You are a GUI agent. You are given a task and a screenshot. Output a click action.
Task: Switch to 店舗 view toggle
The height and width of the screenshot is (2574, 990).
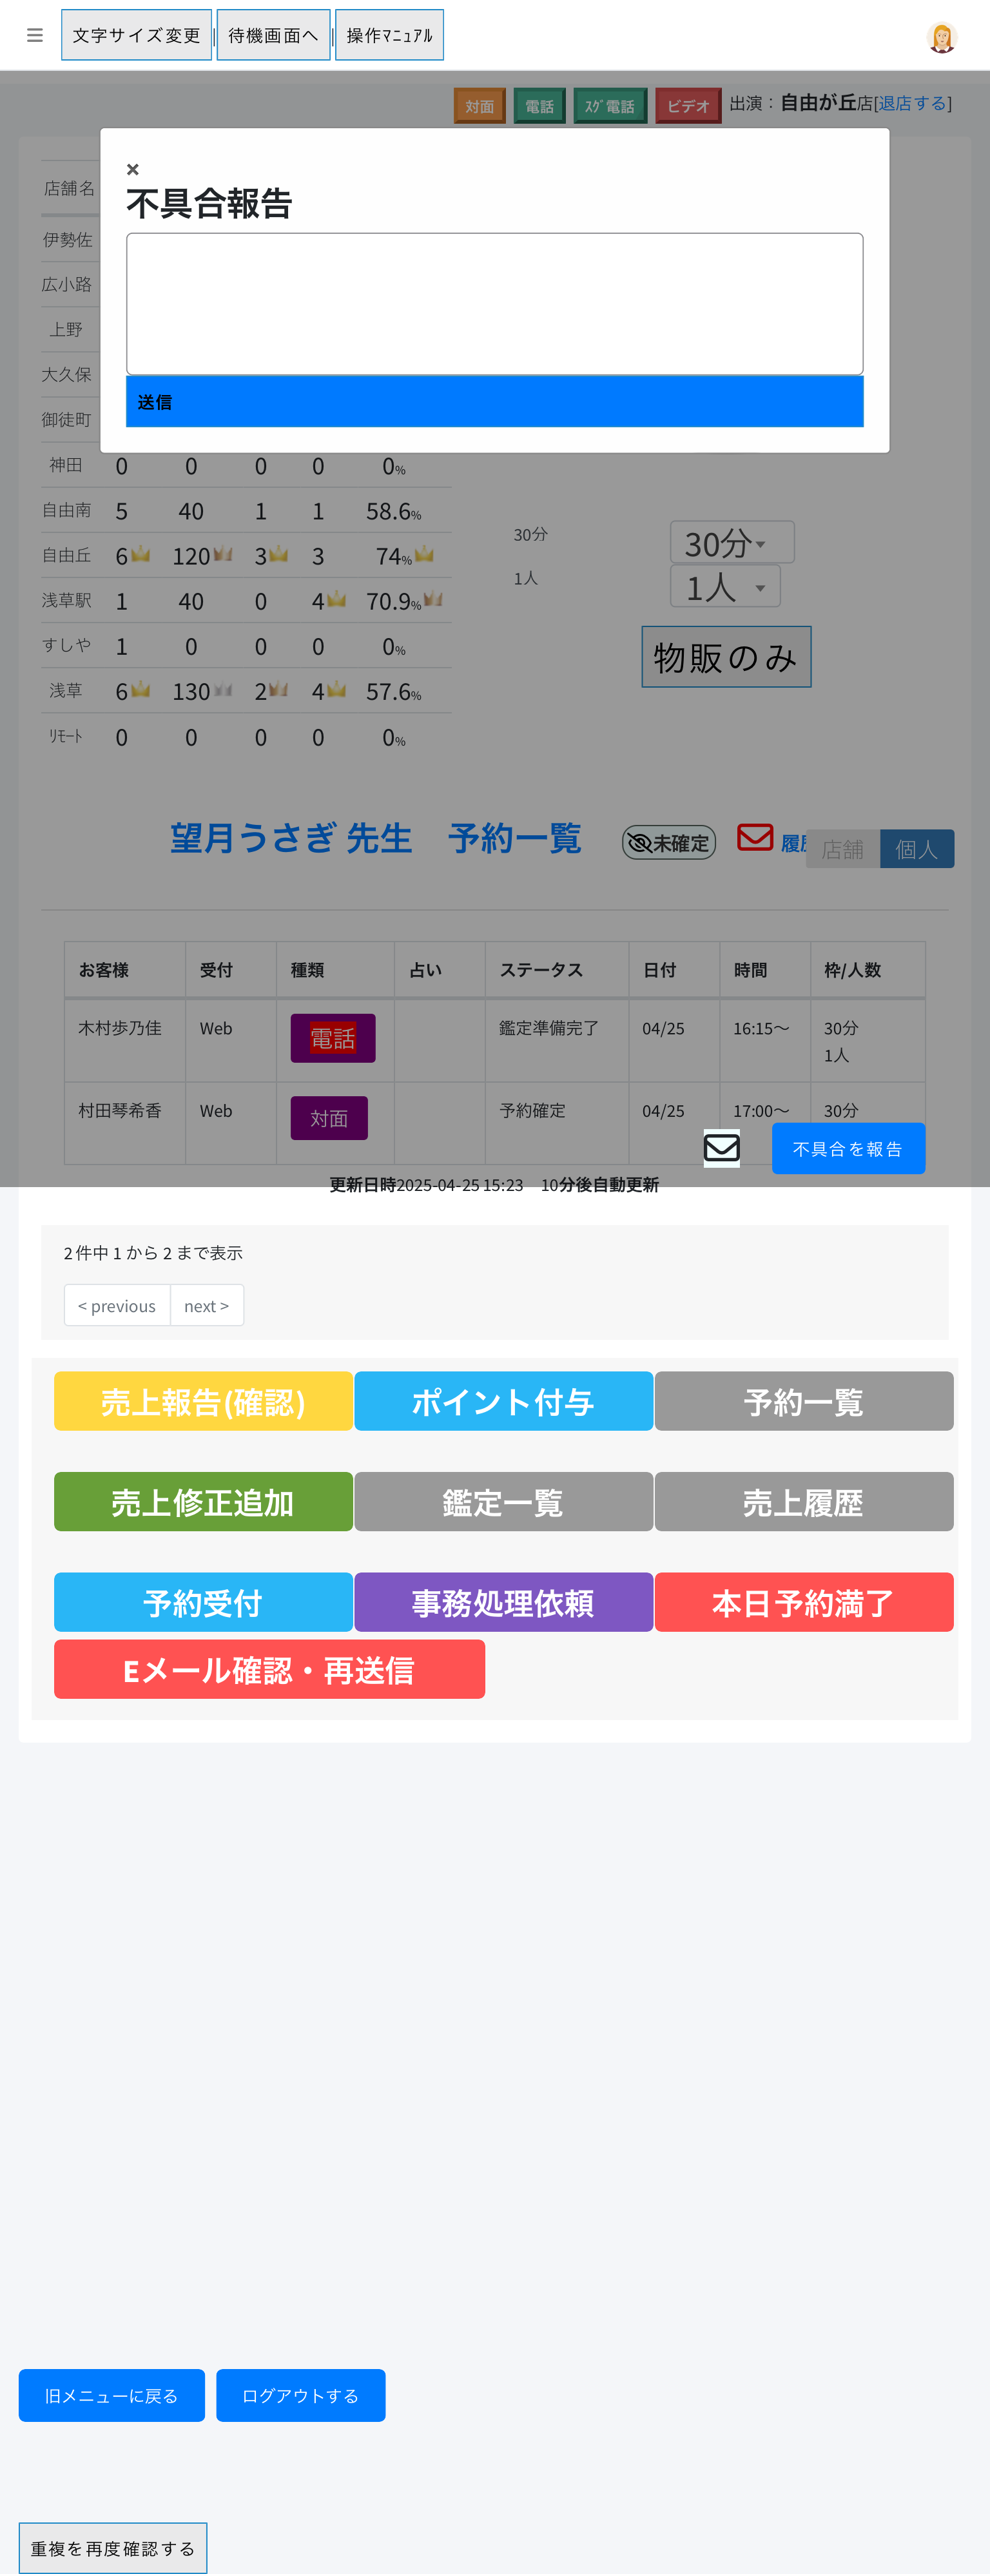point(842,849)
